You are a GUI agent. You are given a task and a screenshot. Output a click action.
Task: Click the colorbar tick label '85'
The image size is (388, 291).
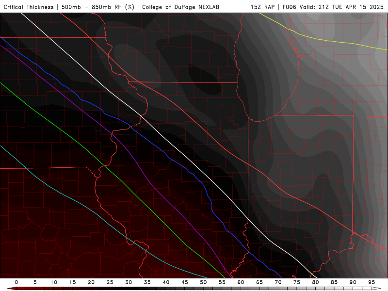coord(334,282)
